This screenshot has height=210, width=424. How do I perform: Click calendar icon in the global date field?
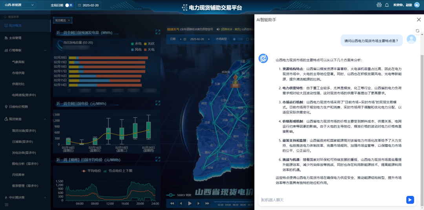(79, 5)
